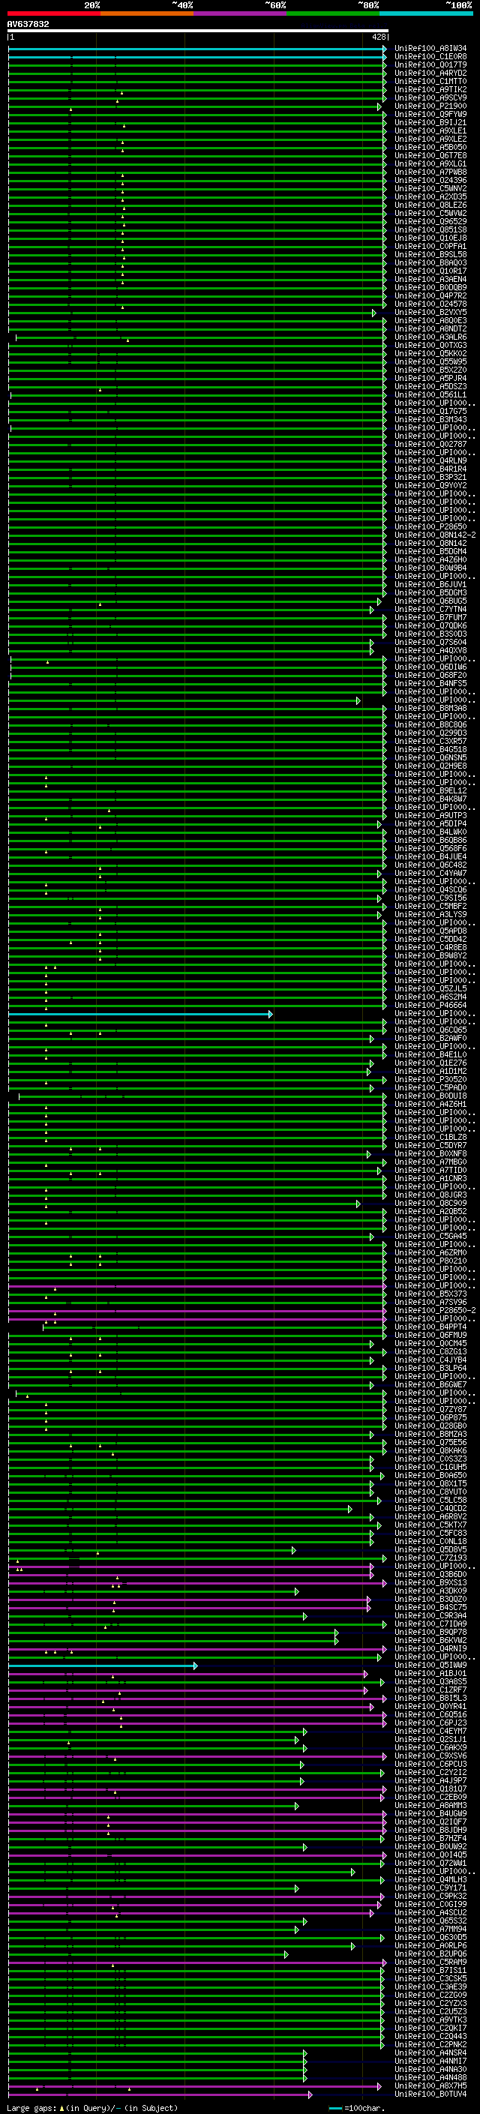Select hit label UniRef100_C5PAD0

(x=430, y=1087)
